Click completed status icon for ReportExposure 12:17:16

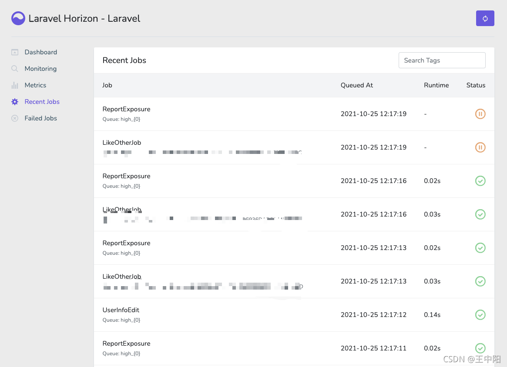[x=480, y=180]
